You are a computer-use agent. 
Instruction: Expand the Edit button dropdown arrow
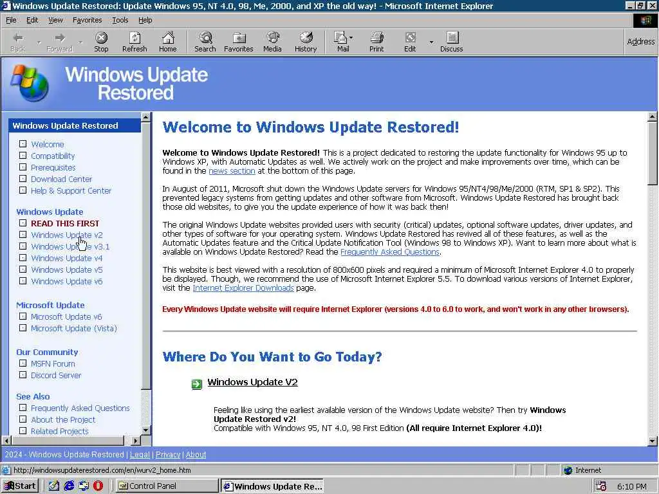click(x=431, y=42)
